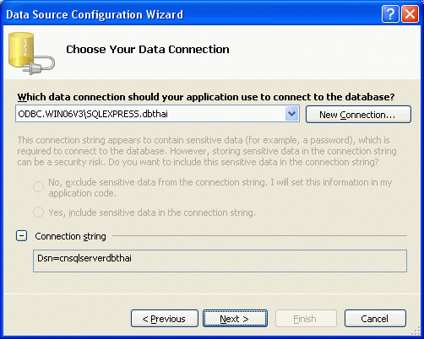The height and width of the screenshot is (339, 424).
Task: Click inside the Dsn=cnsqlserverdbthai text box
Action: click(x=220, y=261)
